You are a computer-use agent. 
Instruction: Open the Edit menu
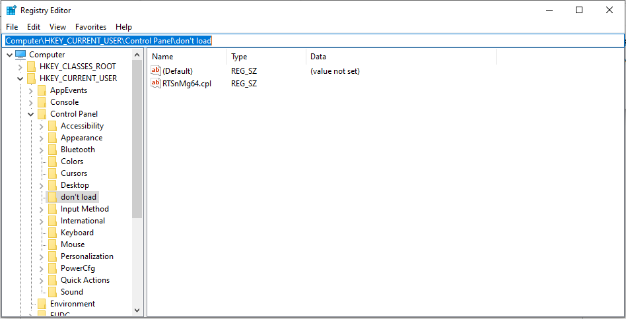pos(34,26)
